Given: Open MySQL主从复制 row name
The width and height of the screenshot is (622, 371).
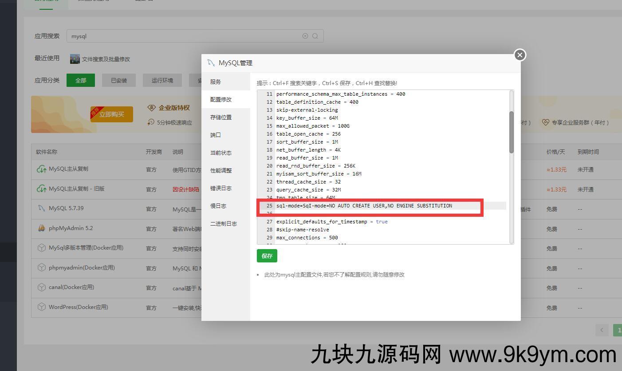Looking at the screenshot, I should (68, 169).
